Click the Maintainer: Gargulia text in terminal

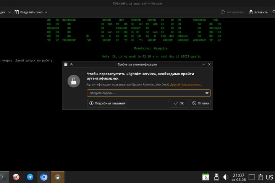point(150,48)
